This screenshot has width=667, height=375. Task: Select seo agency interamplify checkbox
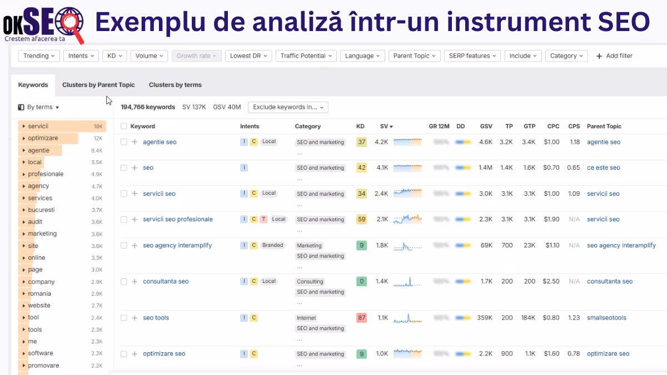pos(124,245)
